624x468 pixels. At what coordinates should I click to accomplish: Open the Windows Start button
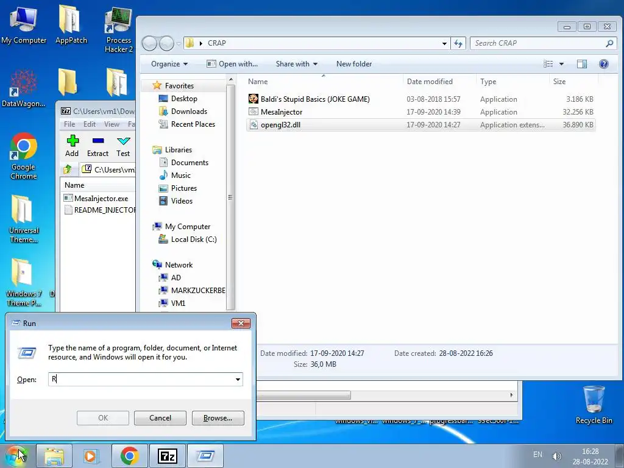pyautogui.click(x=16, y=456)
